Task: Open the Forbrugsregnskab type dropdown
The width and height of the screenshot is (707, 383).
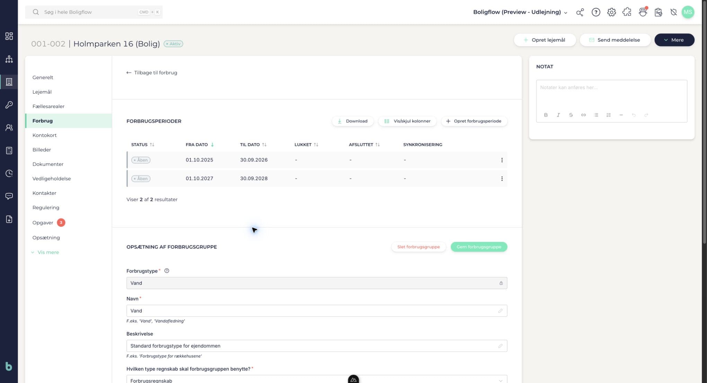Action: pos(317,380)
